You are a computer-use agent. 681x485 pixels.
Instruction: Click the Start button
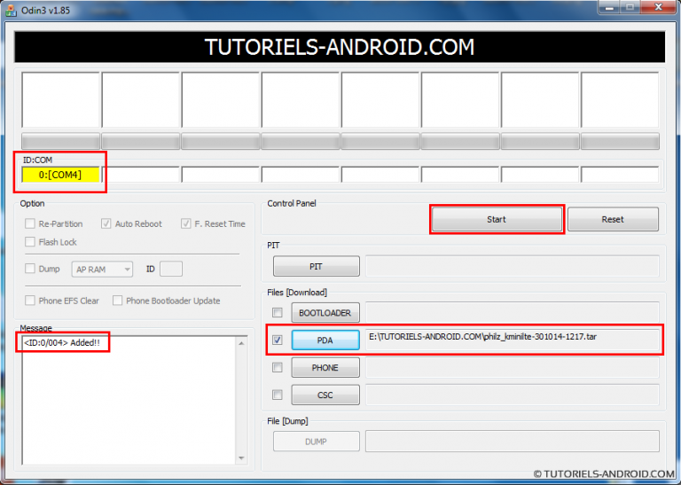[x=497, y=219]
